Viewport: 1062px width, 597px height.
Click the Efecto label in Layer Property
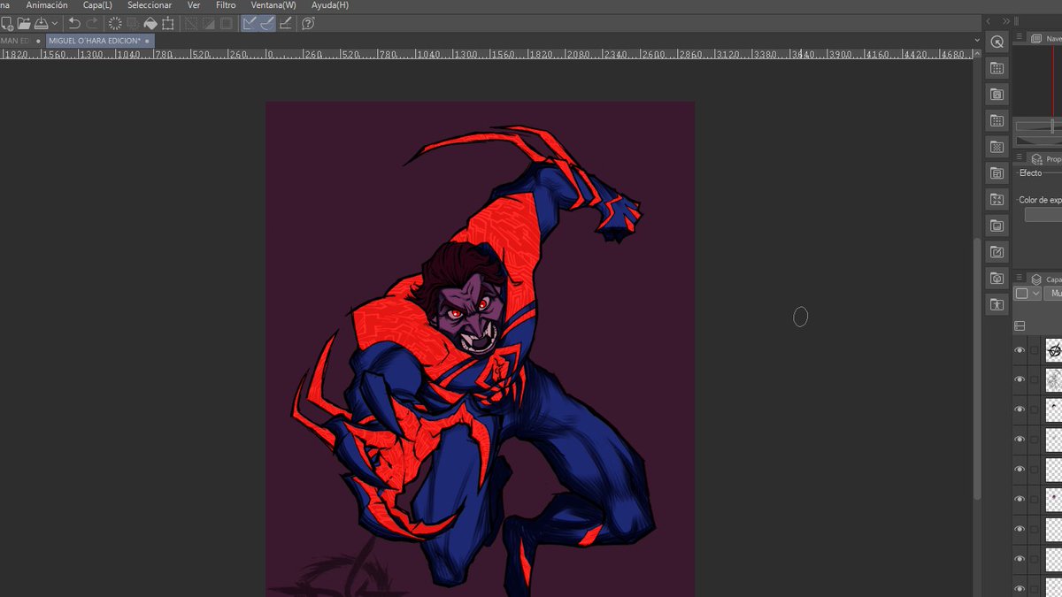click(x=1030, y=173)
